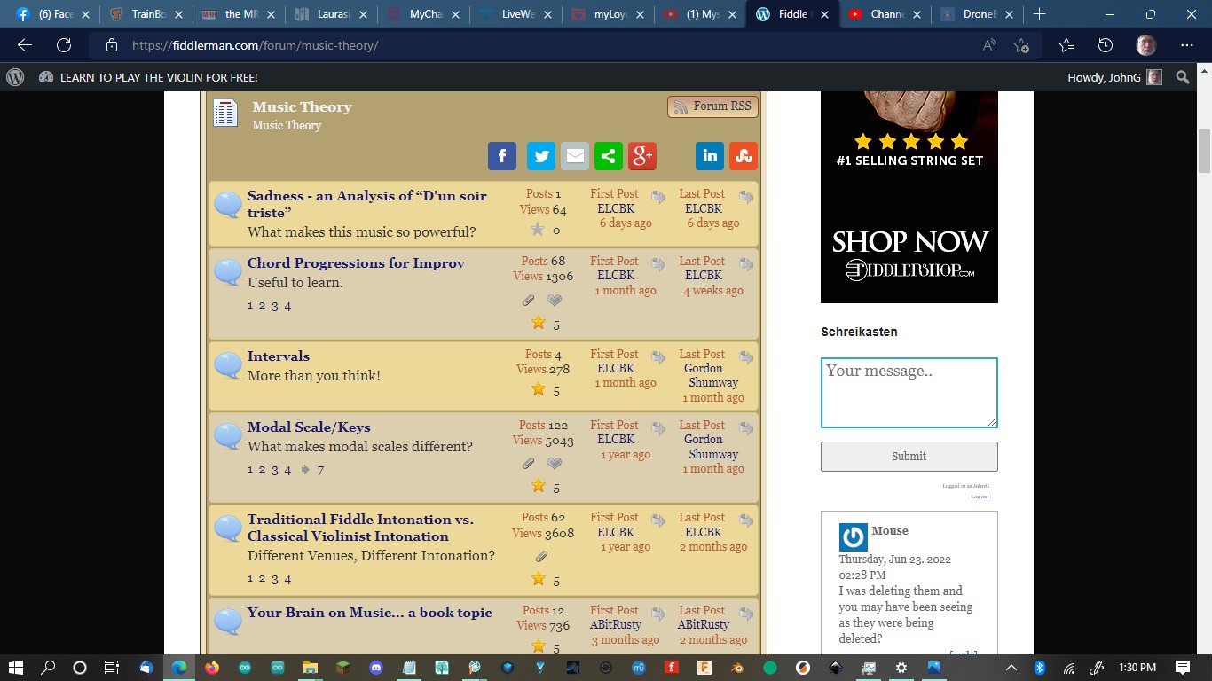Screen dimensions: 1212x681
Task: Open browser history clock icon
Action: click(x=1106, y=45)
